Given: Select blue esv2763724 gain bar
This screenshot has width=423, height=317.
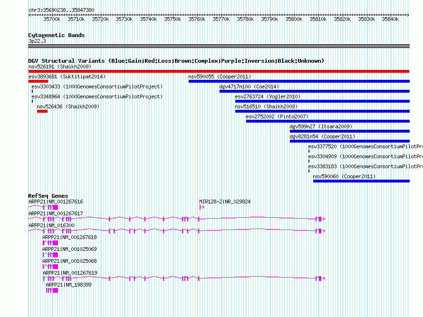Looking at the screenshot, I should click(x=322, y=101).
